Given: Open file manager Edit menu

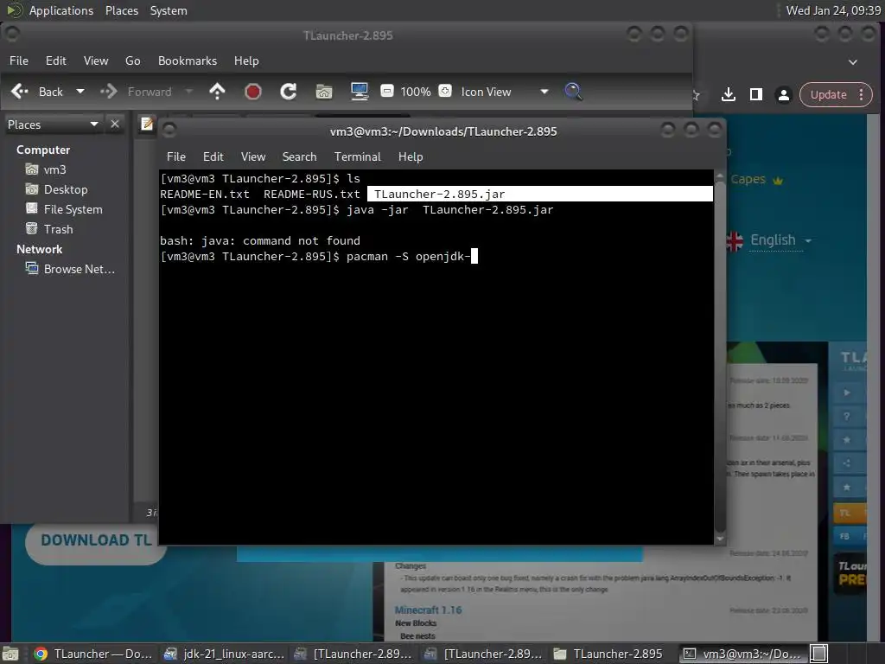Looking at the screenshot, I should [56, 61].
